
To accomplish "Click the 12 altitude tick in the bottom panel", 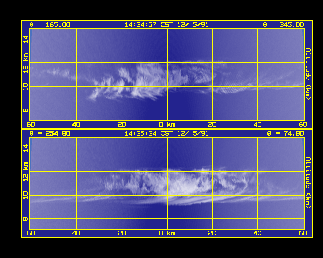I will 25,177.
